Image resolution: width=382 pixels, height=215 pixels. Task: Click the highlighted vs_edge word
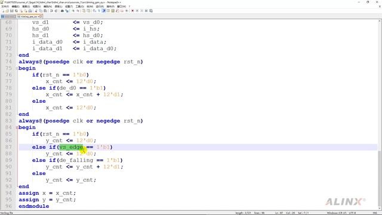(x=71, y=147)
